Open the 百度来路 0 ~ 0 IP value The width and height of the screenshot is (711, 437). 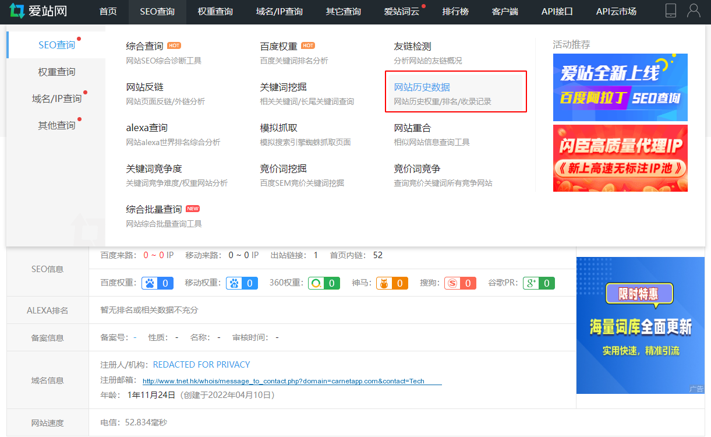click(158, 255)
